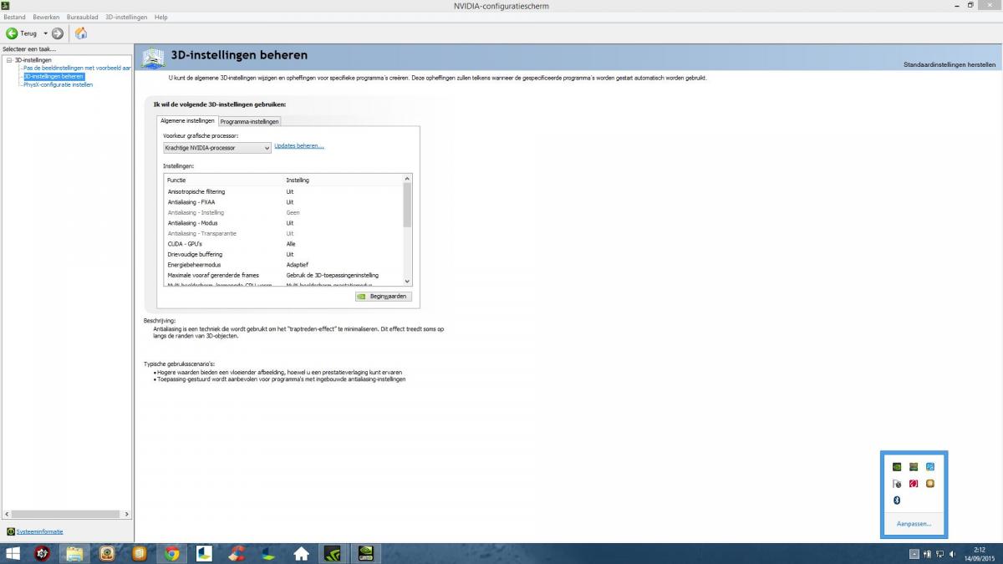
Task: Click the network tray icon
Action: point(940,554)
